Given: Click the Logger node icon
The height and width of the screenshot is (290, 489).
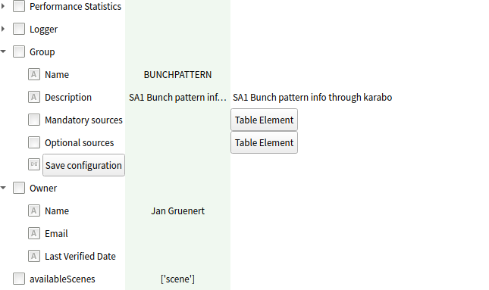Looking at the screenshot, I should point(19,29).
